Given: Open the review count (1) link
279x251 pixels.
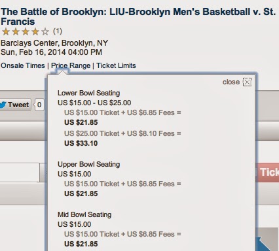Looking at the screenshot, I should point(58,31).
